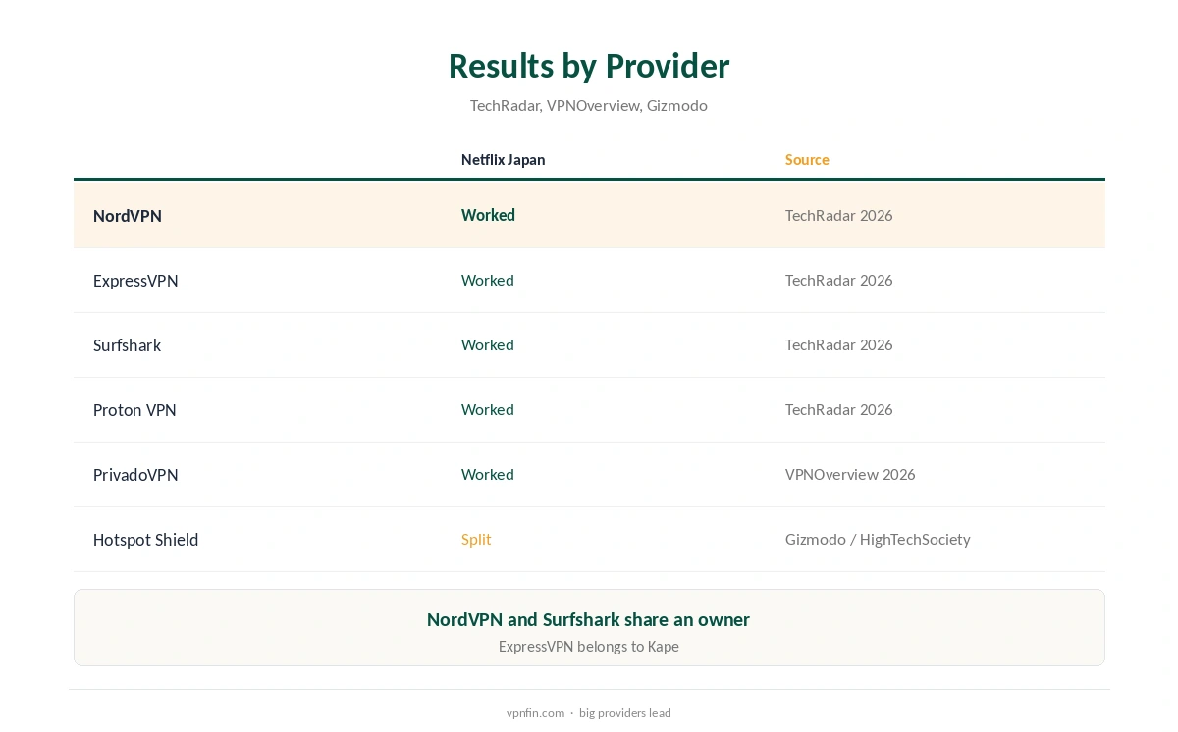
Task: Click the "Source" column header
Action: coord(807,160)
